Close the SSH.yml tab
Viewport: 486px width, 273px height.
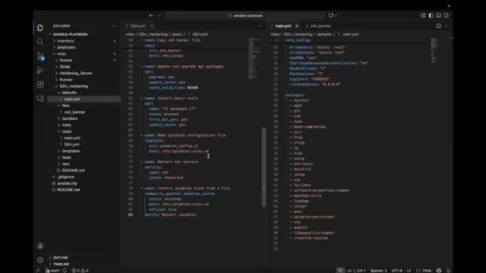coord(152,26)
